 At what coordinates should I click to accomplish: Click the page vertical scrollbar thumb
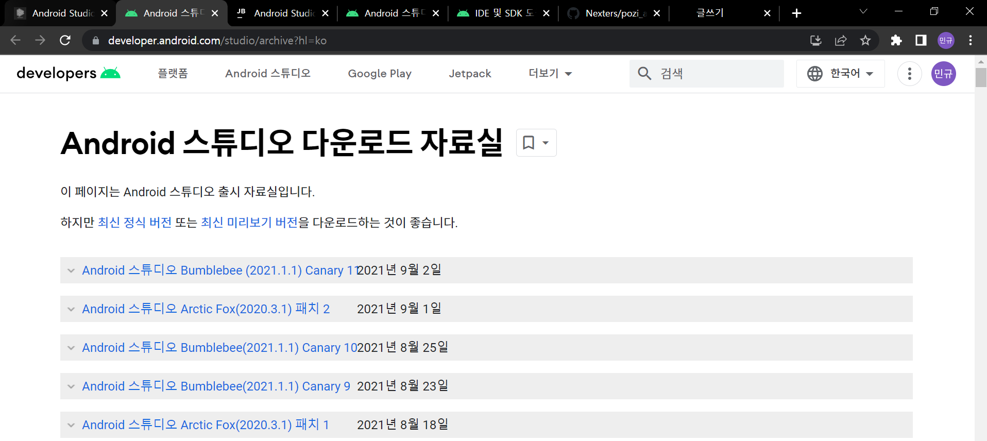pyautogui.click(x=981, y=77)
